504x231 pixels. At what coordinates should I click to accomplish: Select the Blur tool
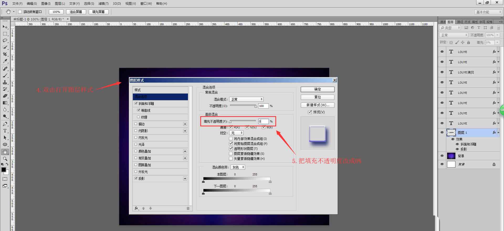(5, 110)
